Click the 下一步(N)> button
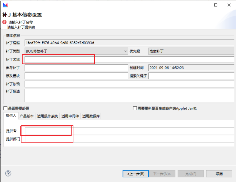 point(162,174)
